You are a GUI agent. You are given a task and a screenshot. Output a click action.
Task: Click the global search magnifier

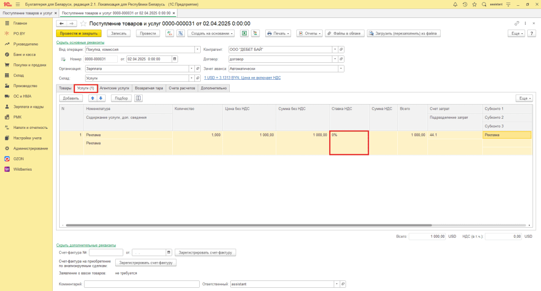coord(484,4)
